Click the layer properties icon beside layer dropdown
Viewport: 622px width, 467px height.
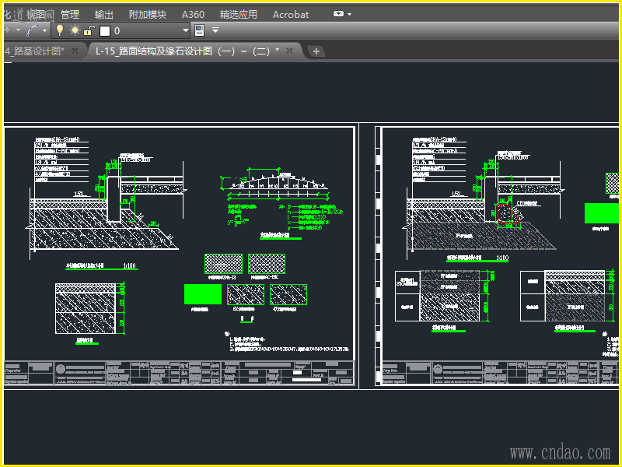[x=199, y=30]
